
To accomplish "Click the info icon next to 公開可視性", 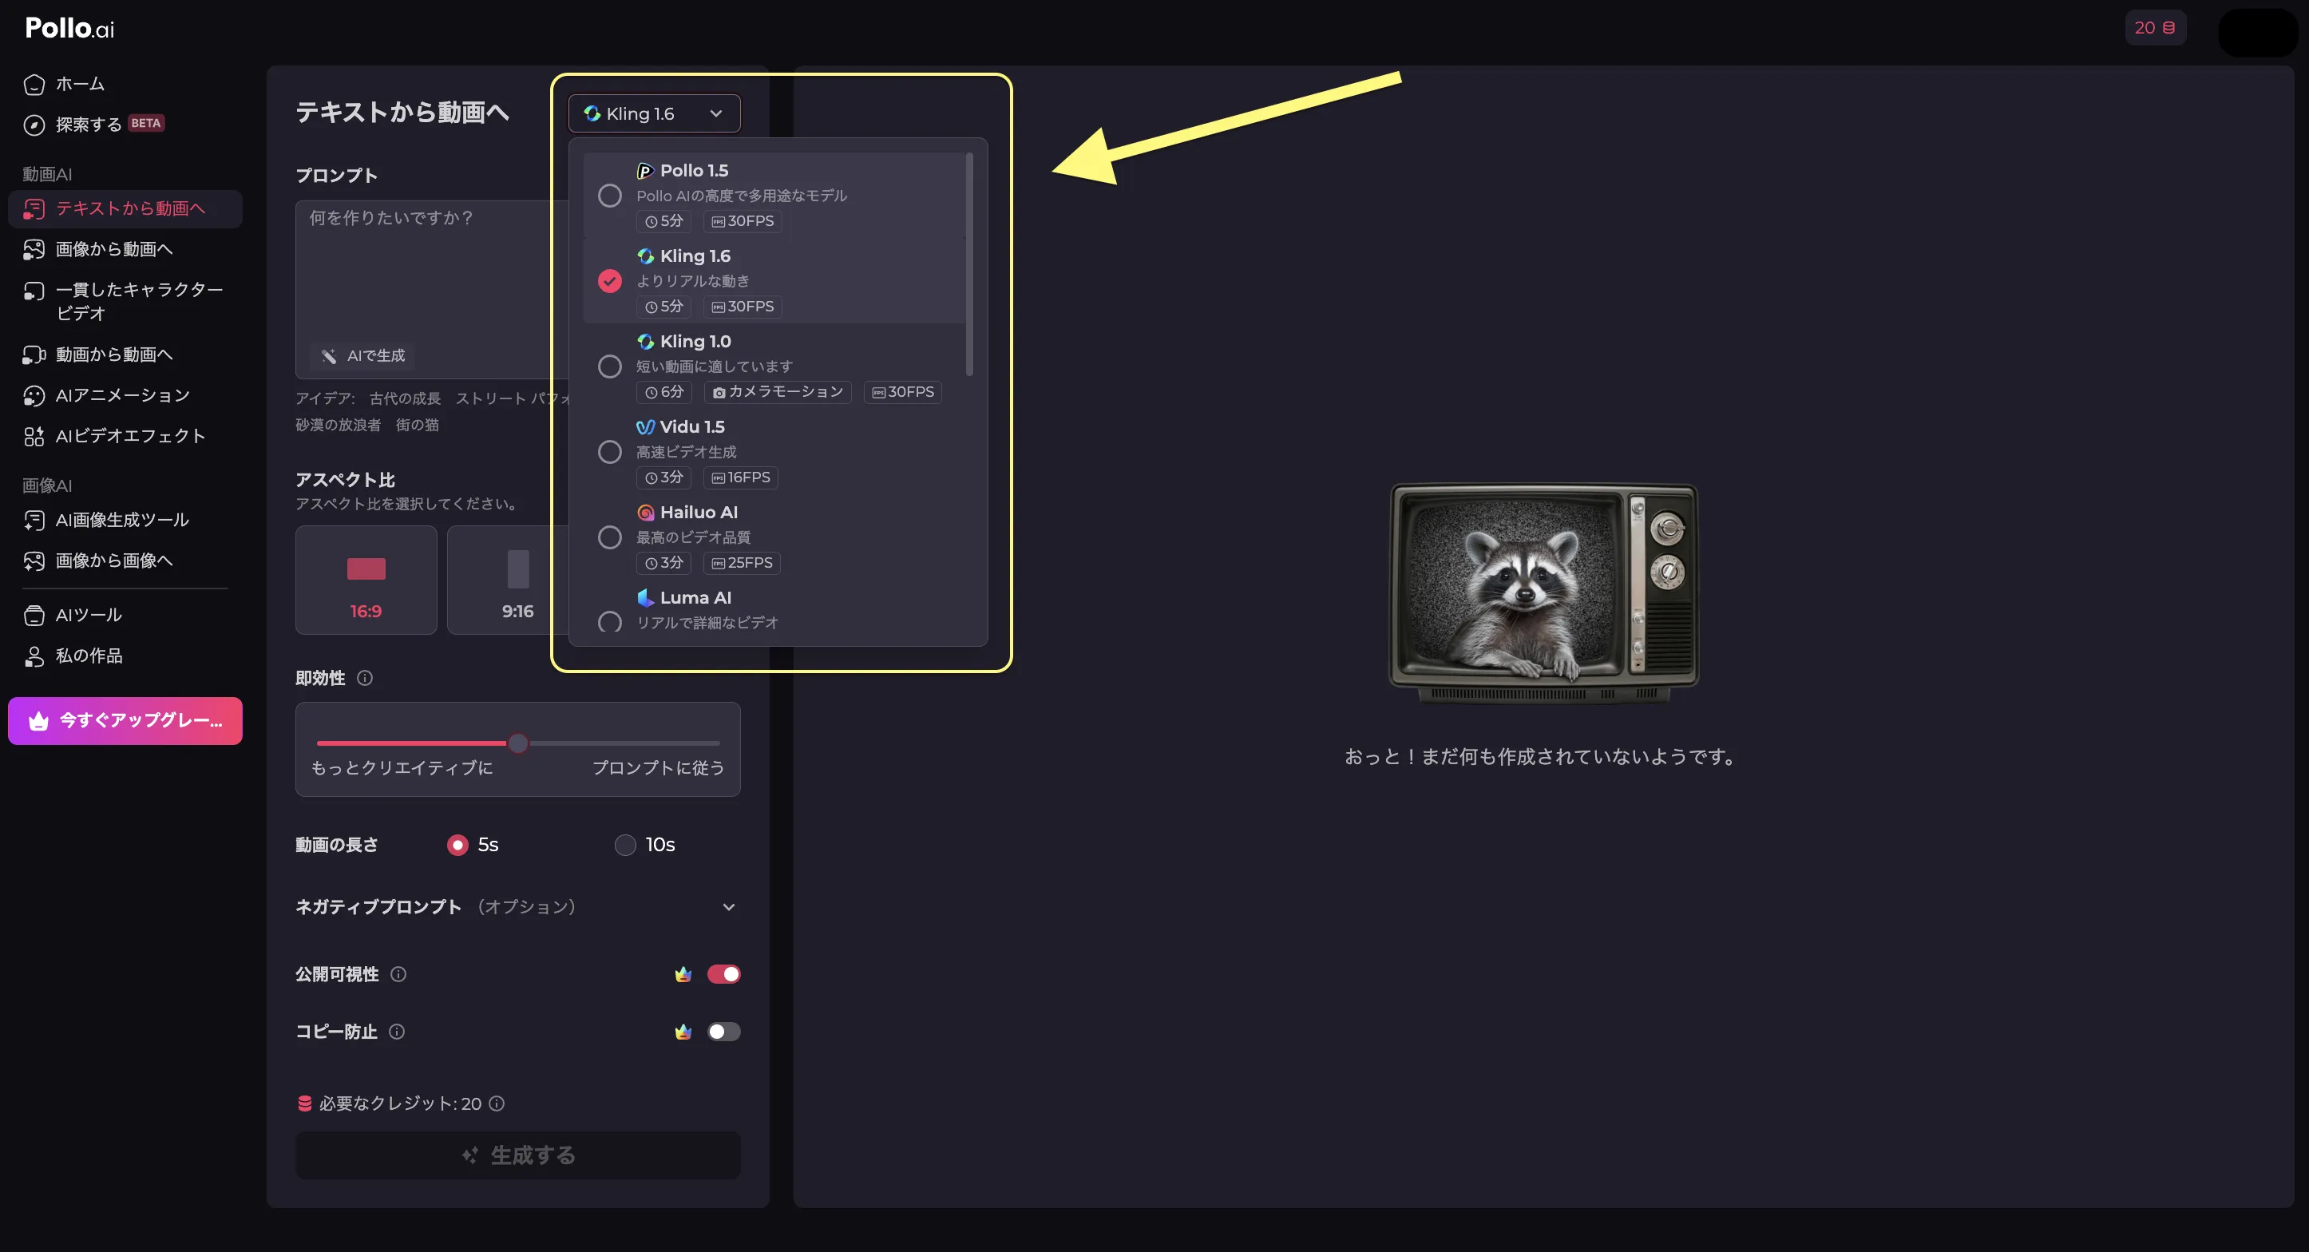I will [x=399, y=974].
